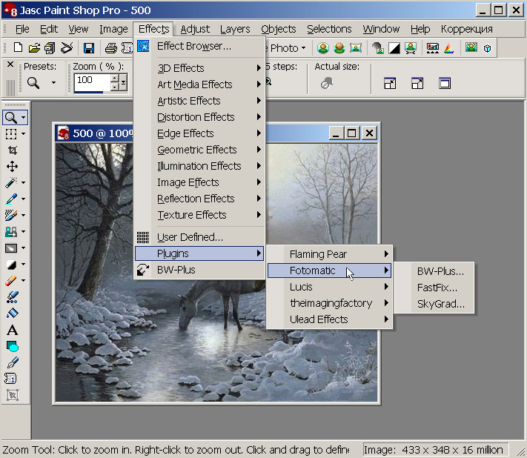Viewport: 527px width, 458px height.
Task: Increase zoom percent with the up stepper
Action: pyautogui.click(x=115, y=76)
